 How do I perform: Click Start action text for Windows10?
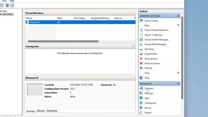click(x=147, y=98)
